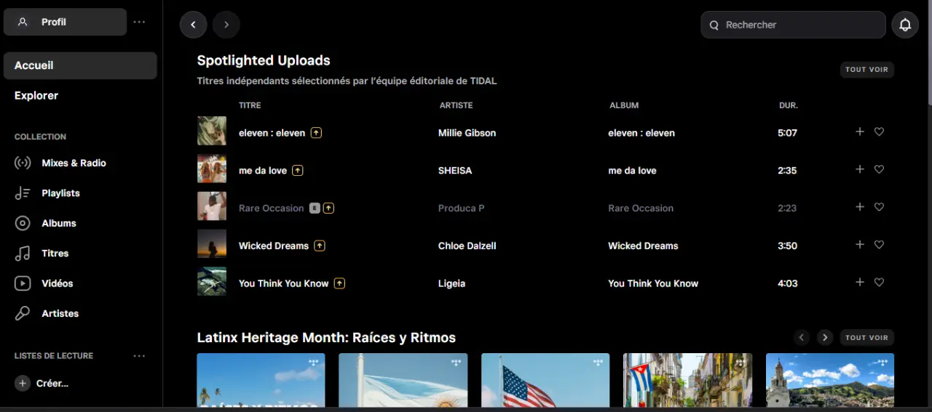Click the Albums disc icon
The width and height of the screenshot is (932, 412).
pyautogui.click(x=23, y=223)
